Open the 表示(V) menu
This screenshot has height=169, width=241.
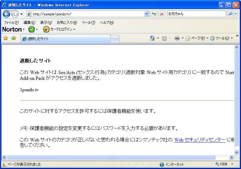click(46, 23)
